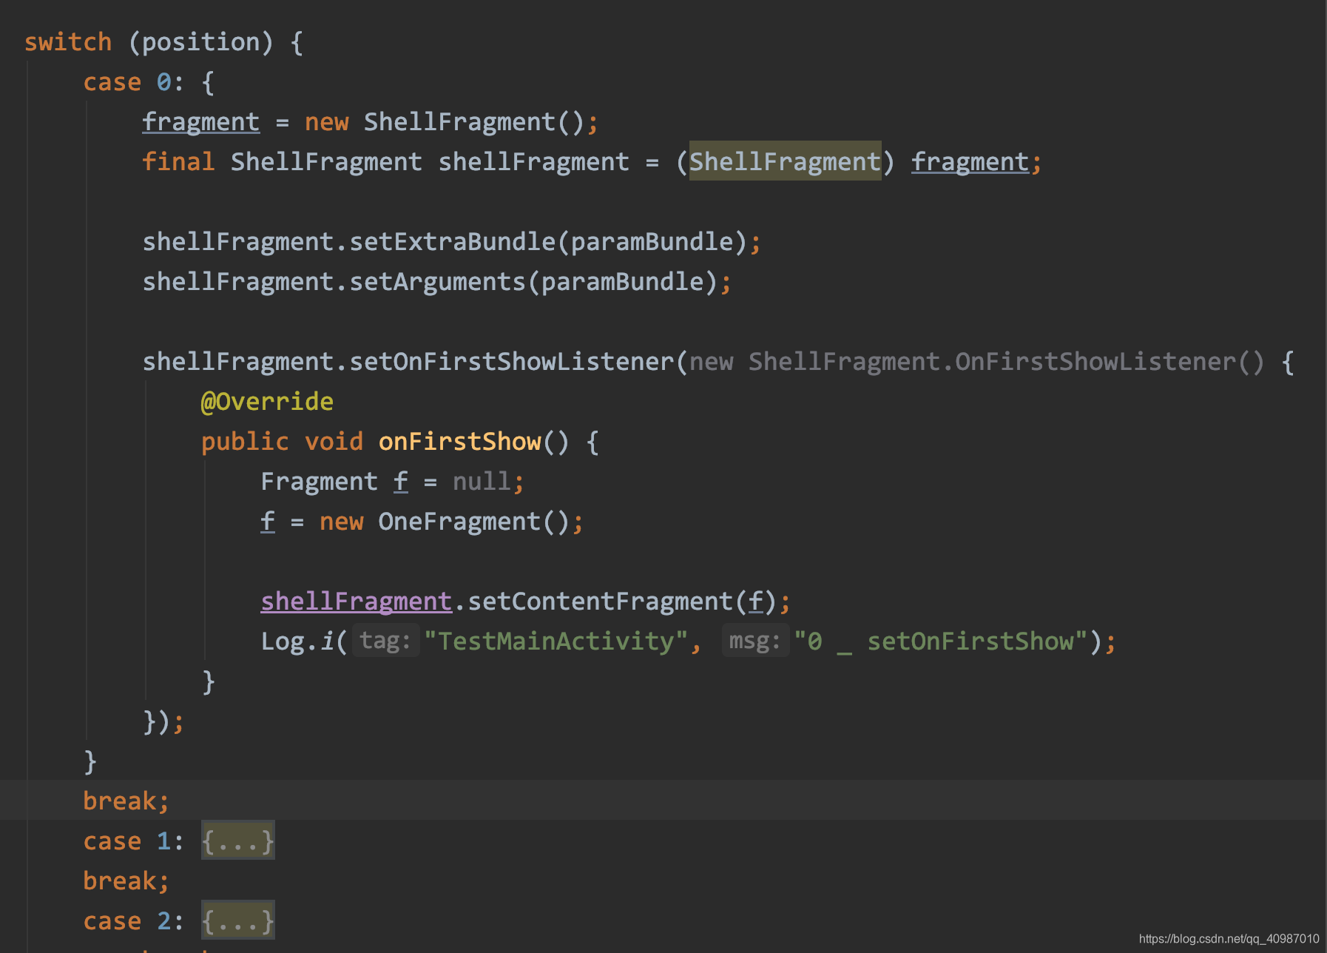Click 'setContentFragment' method call
This screenshot has width=1327, height=953.
click(600, 601)
